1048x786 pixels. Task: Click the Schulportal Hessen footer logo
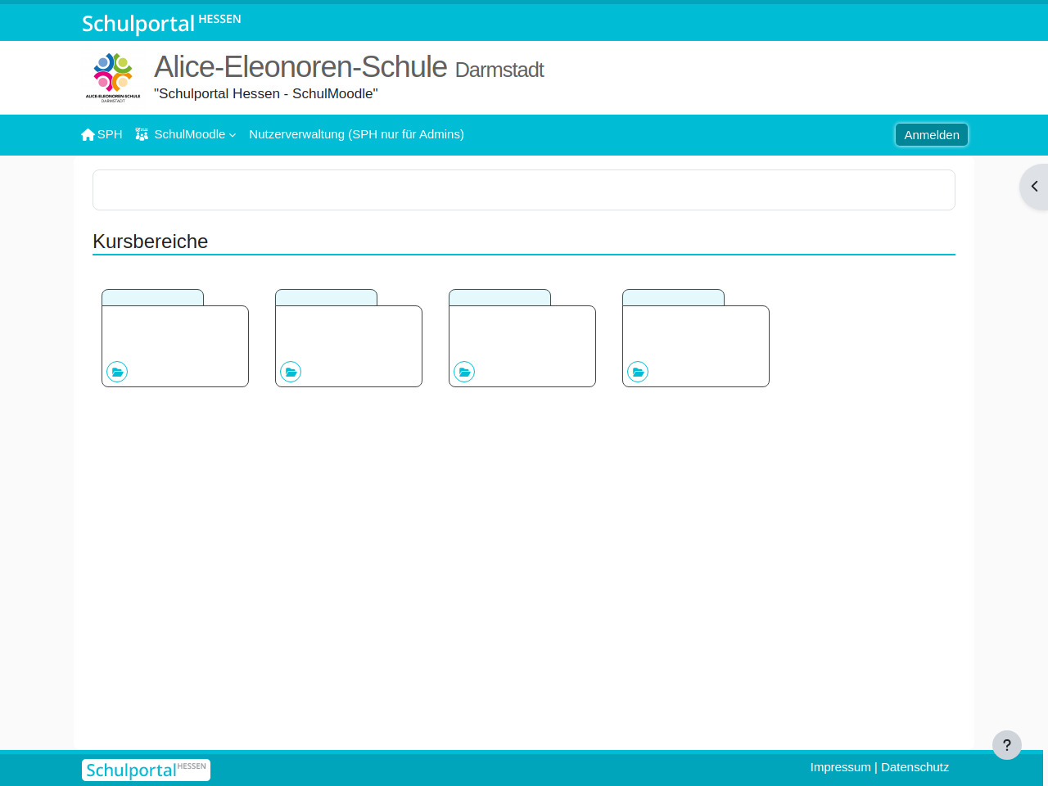(146, 770)
